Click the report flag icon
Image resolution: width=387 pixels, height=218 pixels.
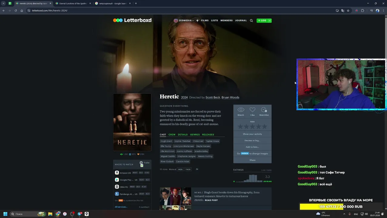click(x=197, y=169)
